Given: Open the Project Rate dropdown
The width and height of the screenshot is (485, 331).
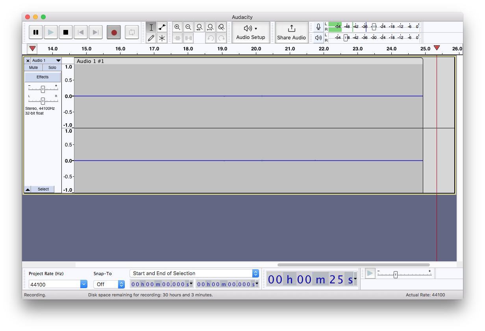Looking at the screenshot, I should [83, 284].
